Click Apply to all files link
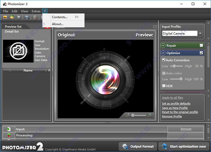Viewport: 211px width, 152px height. pos(172,98)
